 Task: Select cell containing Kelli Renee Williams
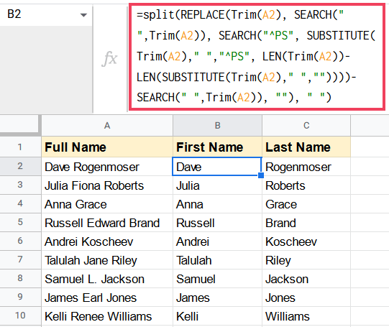point(107,316)
